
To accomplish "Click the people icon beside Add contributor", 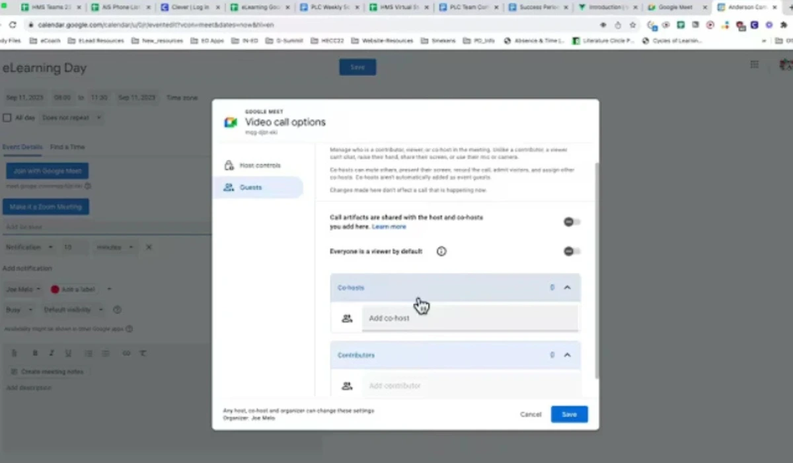I will [347, 386].
